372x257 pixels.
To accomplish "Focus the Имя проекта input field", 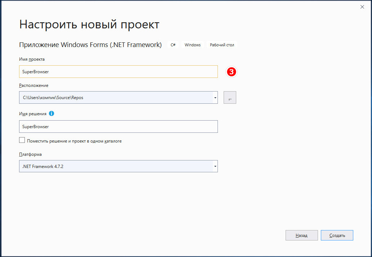I will 118,72.
